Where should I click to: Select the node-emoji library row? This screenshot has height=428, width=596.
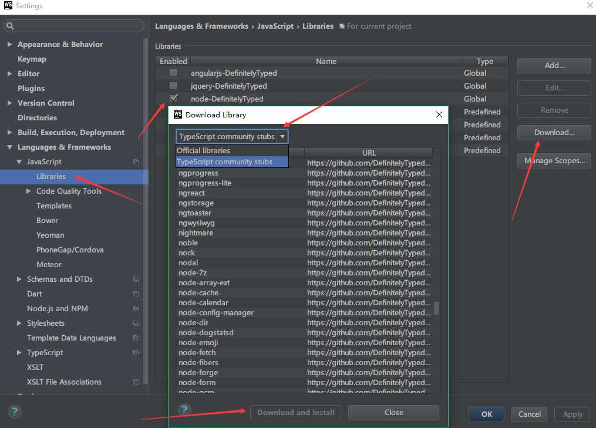click(x=305, y=343)
